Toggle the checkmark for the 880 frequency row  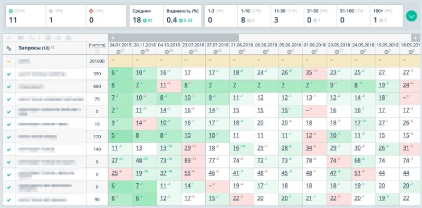9,86
